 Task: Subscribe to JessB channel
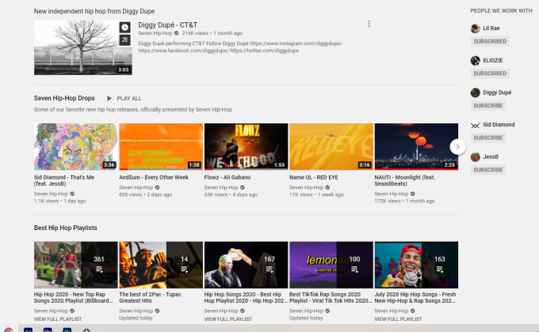point(487,170)
